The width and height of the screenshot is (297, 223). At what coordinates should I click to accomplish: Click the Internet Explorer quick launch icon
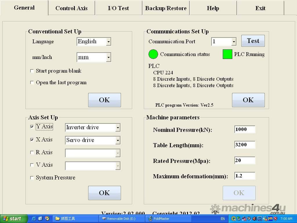(34, 219)
